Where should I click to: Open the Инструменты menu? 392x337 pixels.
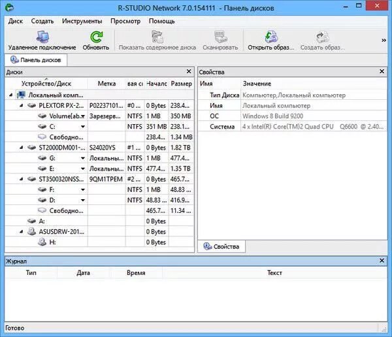coord(82,22)
